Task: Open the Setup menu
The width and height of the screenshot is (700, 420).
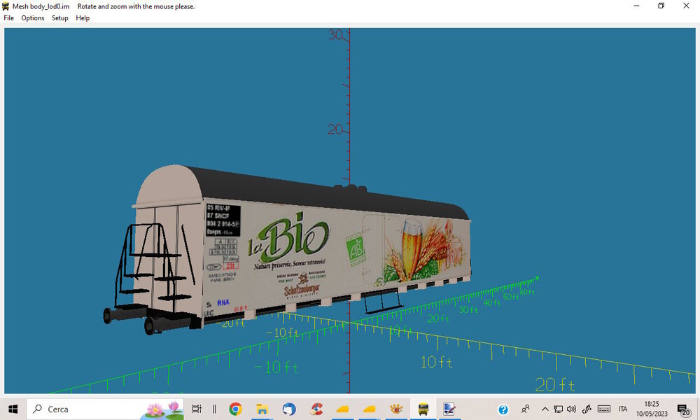Action: point(59,18)
